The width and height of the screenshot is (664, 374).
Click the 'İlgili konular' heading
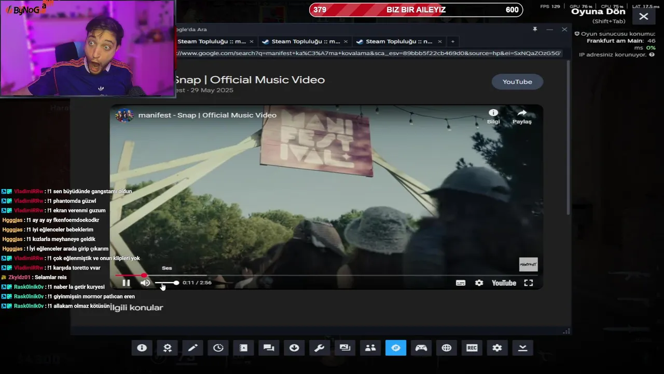click(137, 308)
